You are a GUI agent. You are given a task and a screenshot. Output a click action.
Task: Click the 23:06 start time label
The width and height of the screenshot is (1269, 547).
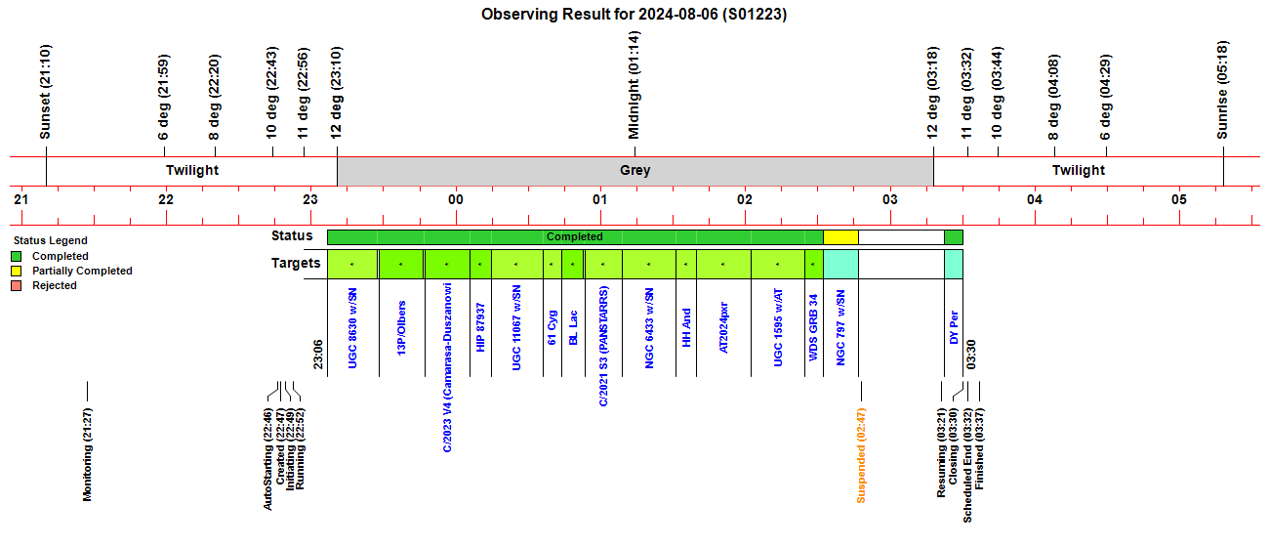coord(318,355)
